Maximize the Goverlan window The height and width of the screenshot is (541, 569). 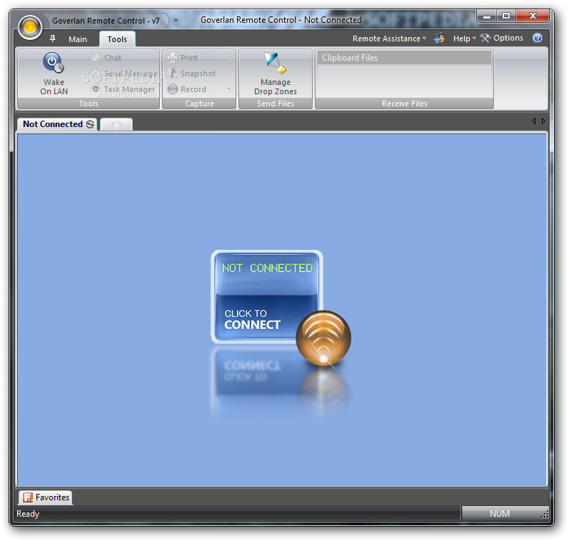(506, 16)
